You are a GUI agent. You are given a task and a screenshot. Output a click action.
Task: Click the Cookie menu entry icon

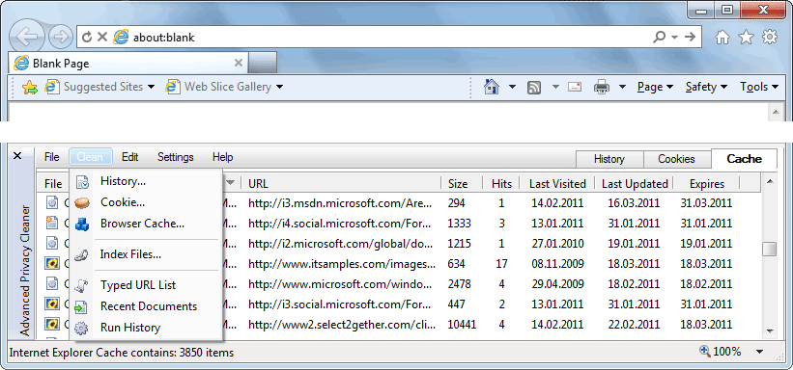click(x=82, y=203)
